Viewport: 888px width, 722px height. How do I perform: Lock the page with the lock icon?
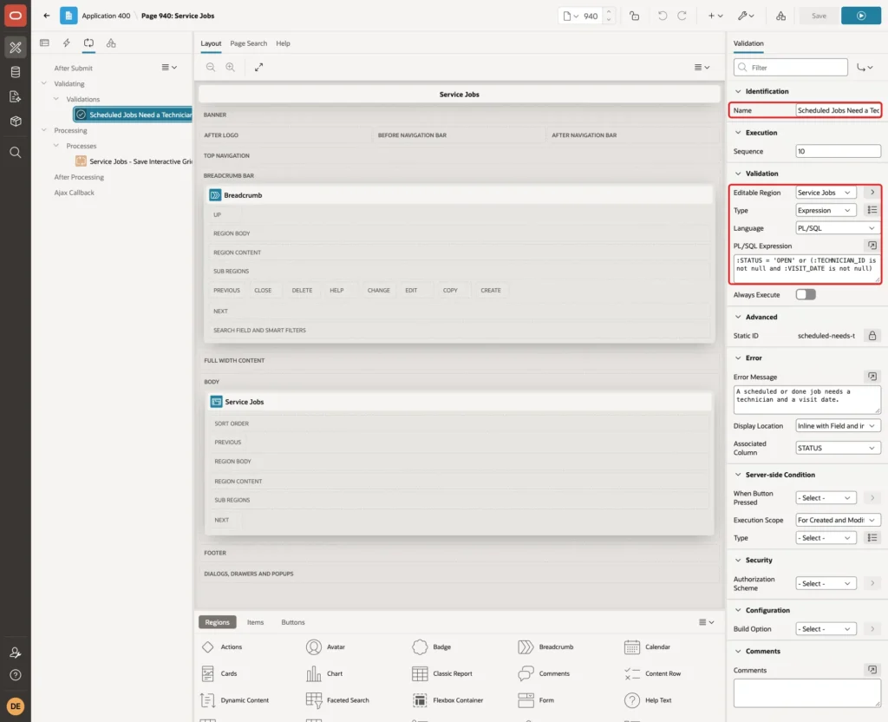click(634, 16)
